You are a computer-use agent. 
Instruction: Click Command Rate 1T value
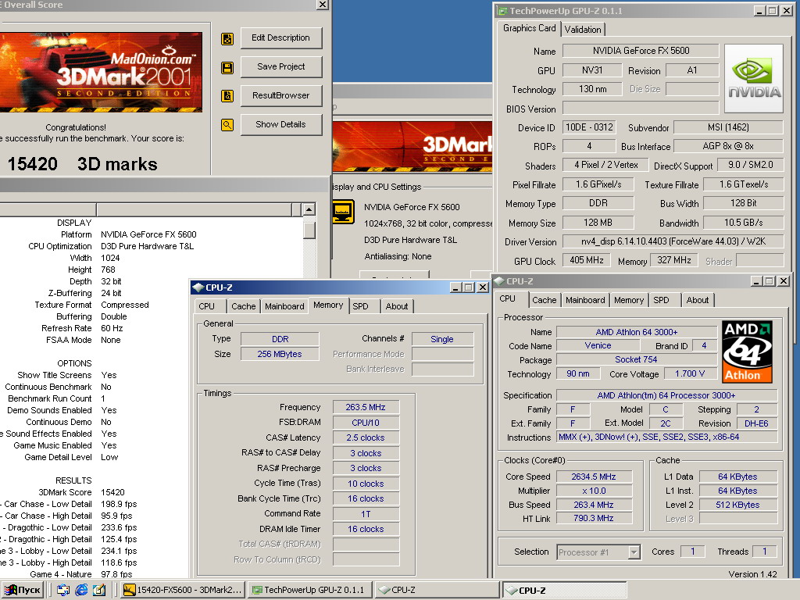pos(366,514)
